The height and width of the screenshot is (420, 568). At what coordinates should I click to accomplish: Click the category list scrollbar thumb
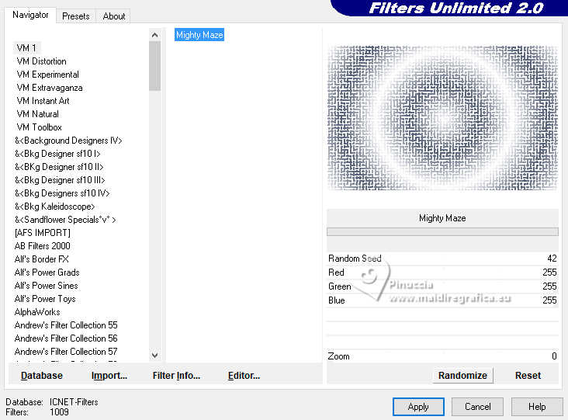click(x=154, y=66)
